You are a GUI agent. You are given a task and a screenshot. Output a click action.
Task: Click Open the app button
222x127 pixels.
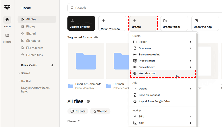click(x=205, y=23)
